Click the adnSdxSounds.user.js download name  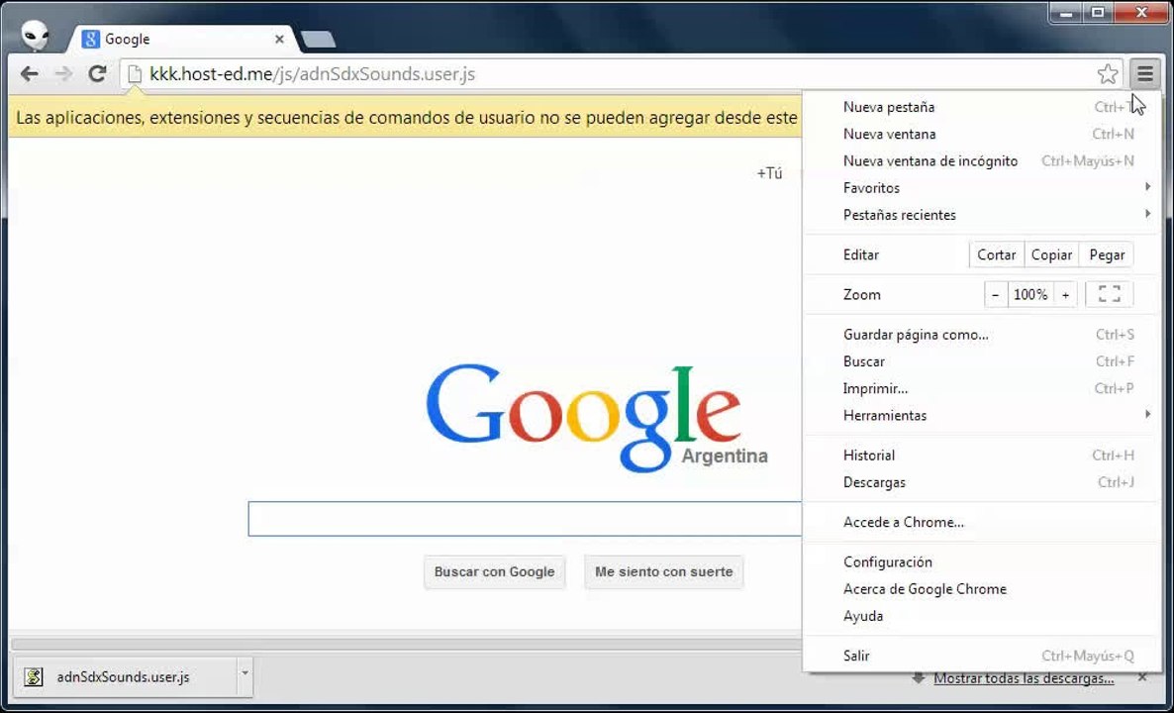pos(123,677)
